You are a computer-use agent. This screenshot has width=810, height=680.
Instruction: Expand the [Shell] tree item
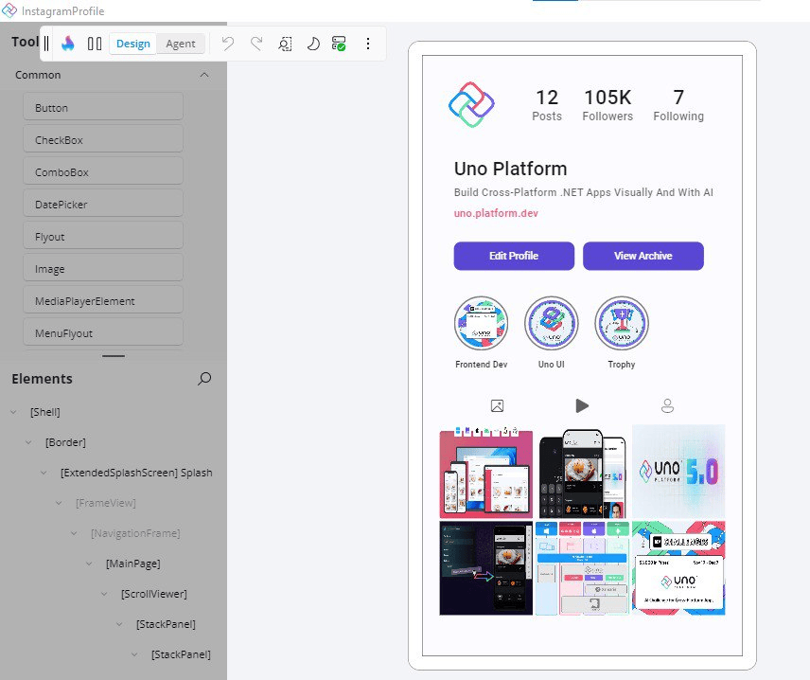pyautogui.click(x=13, y=412)
